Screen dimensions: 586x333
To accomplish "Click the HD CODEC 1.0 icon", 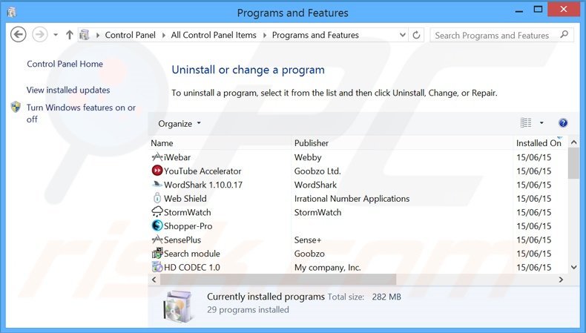I will coord(157,267).
